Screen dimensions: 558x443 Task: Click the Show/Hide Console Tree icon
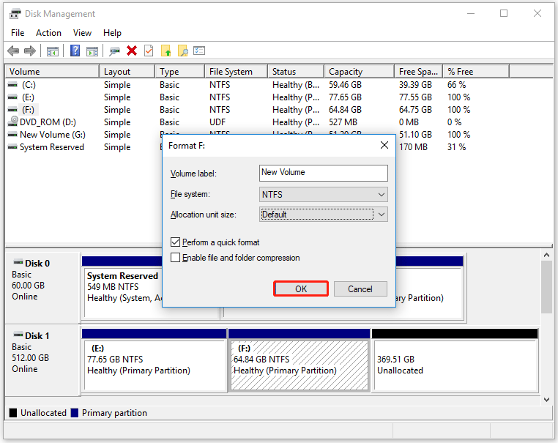(52, 51)
